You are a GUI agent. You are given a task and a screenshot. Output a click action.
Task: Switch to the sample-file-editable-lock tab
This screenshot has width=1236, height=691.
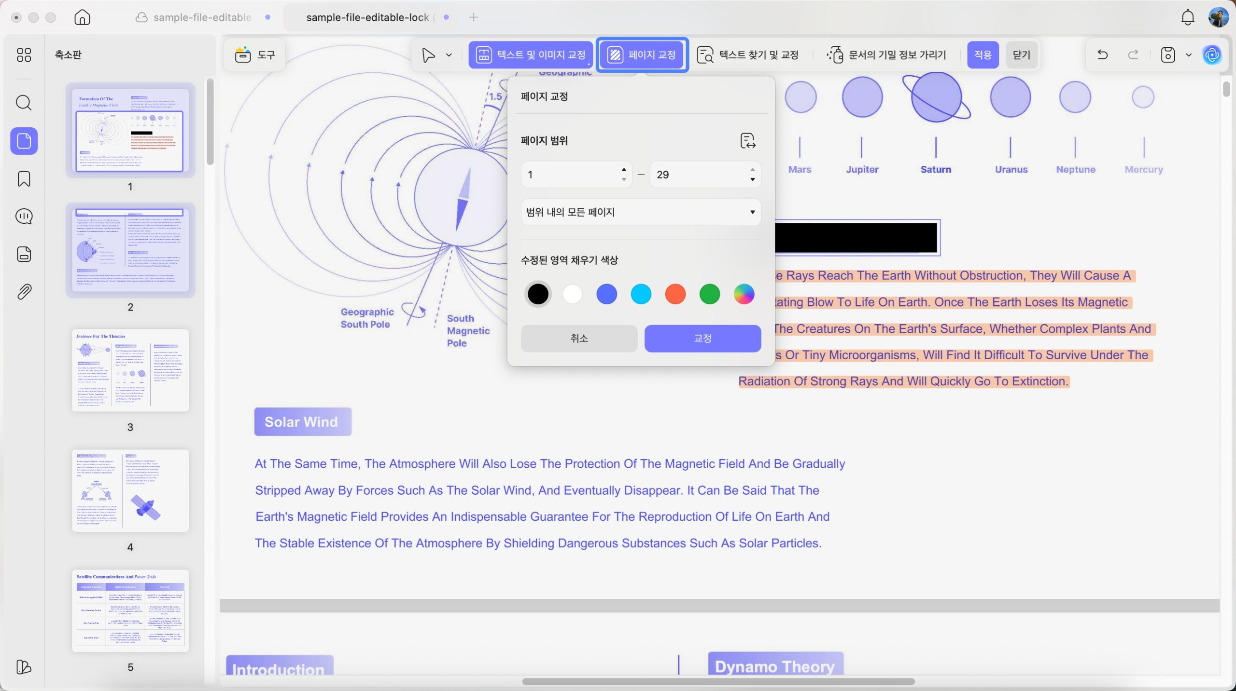(371, 17)
